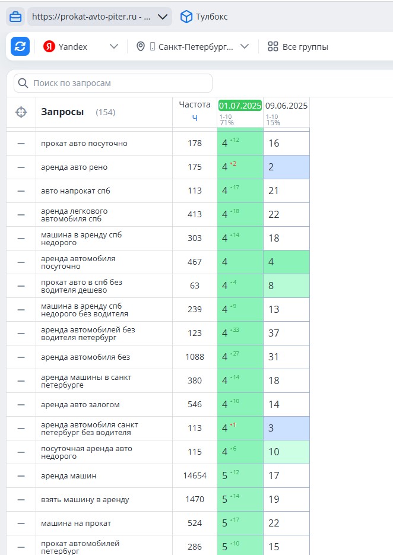Expand the Yandex search engine dropdown

coord(113,46)
